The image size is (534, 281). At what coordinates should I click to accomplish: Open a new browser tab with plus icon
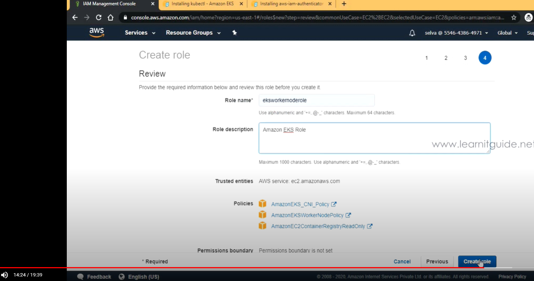pos(344,4)
